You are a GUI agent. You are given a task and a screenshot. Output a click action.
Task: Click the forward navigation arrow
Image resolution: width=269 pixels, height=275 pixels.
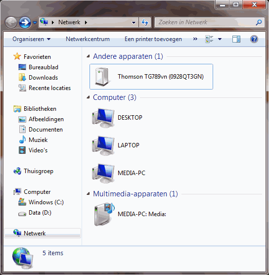point(25,22)
